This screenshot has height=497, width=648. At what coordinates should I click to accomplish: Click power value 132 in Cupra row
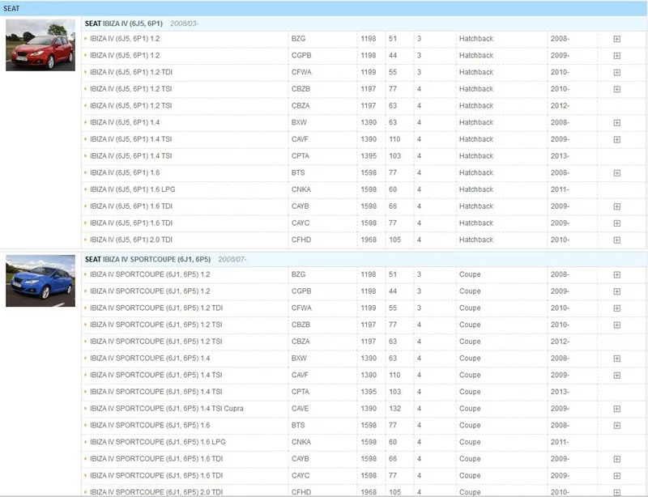394,409
